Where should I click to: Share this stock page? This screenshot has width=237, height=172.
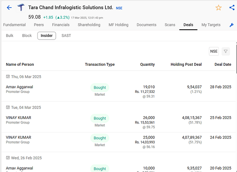232,8
